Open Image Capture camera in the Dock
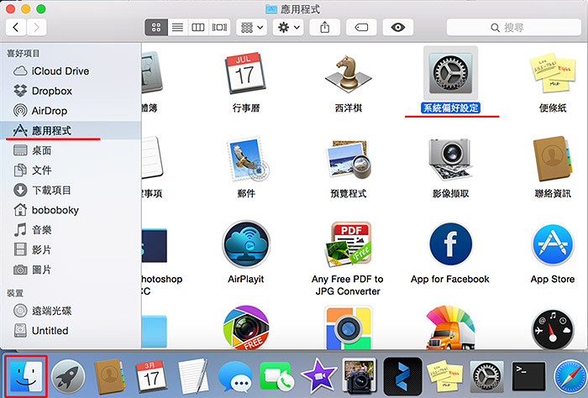This screenshot has width=588, height=398. 360,376
